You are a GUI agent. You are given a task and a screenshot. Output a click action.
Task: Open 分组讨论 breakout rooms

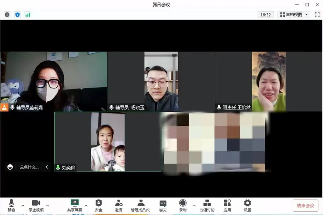207,205
